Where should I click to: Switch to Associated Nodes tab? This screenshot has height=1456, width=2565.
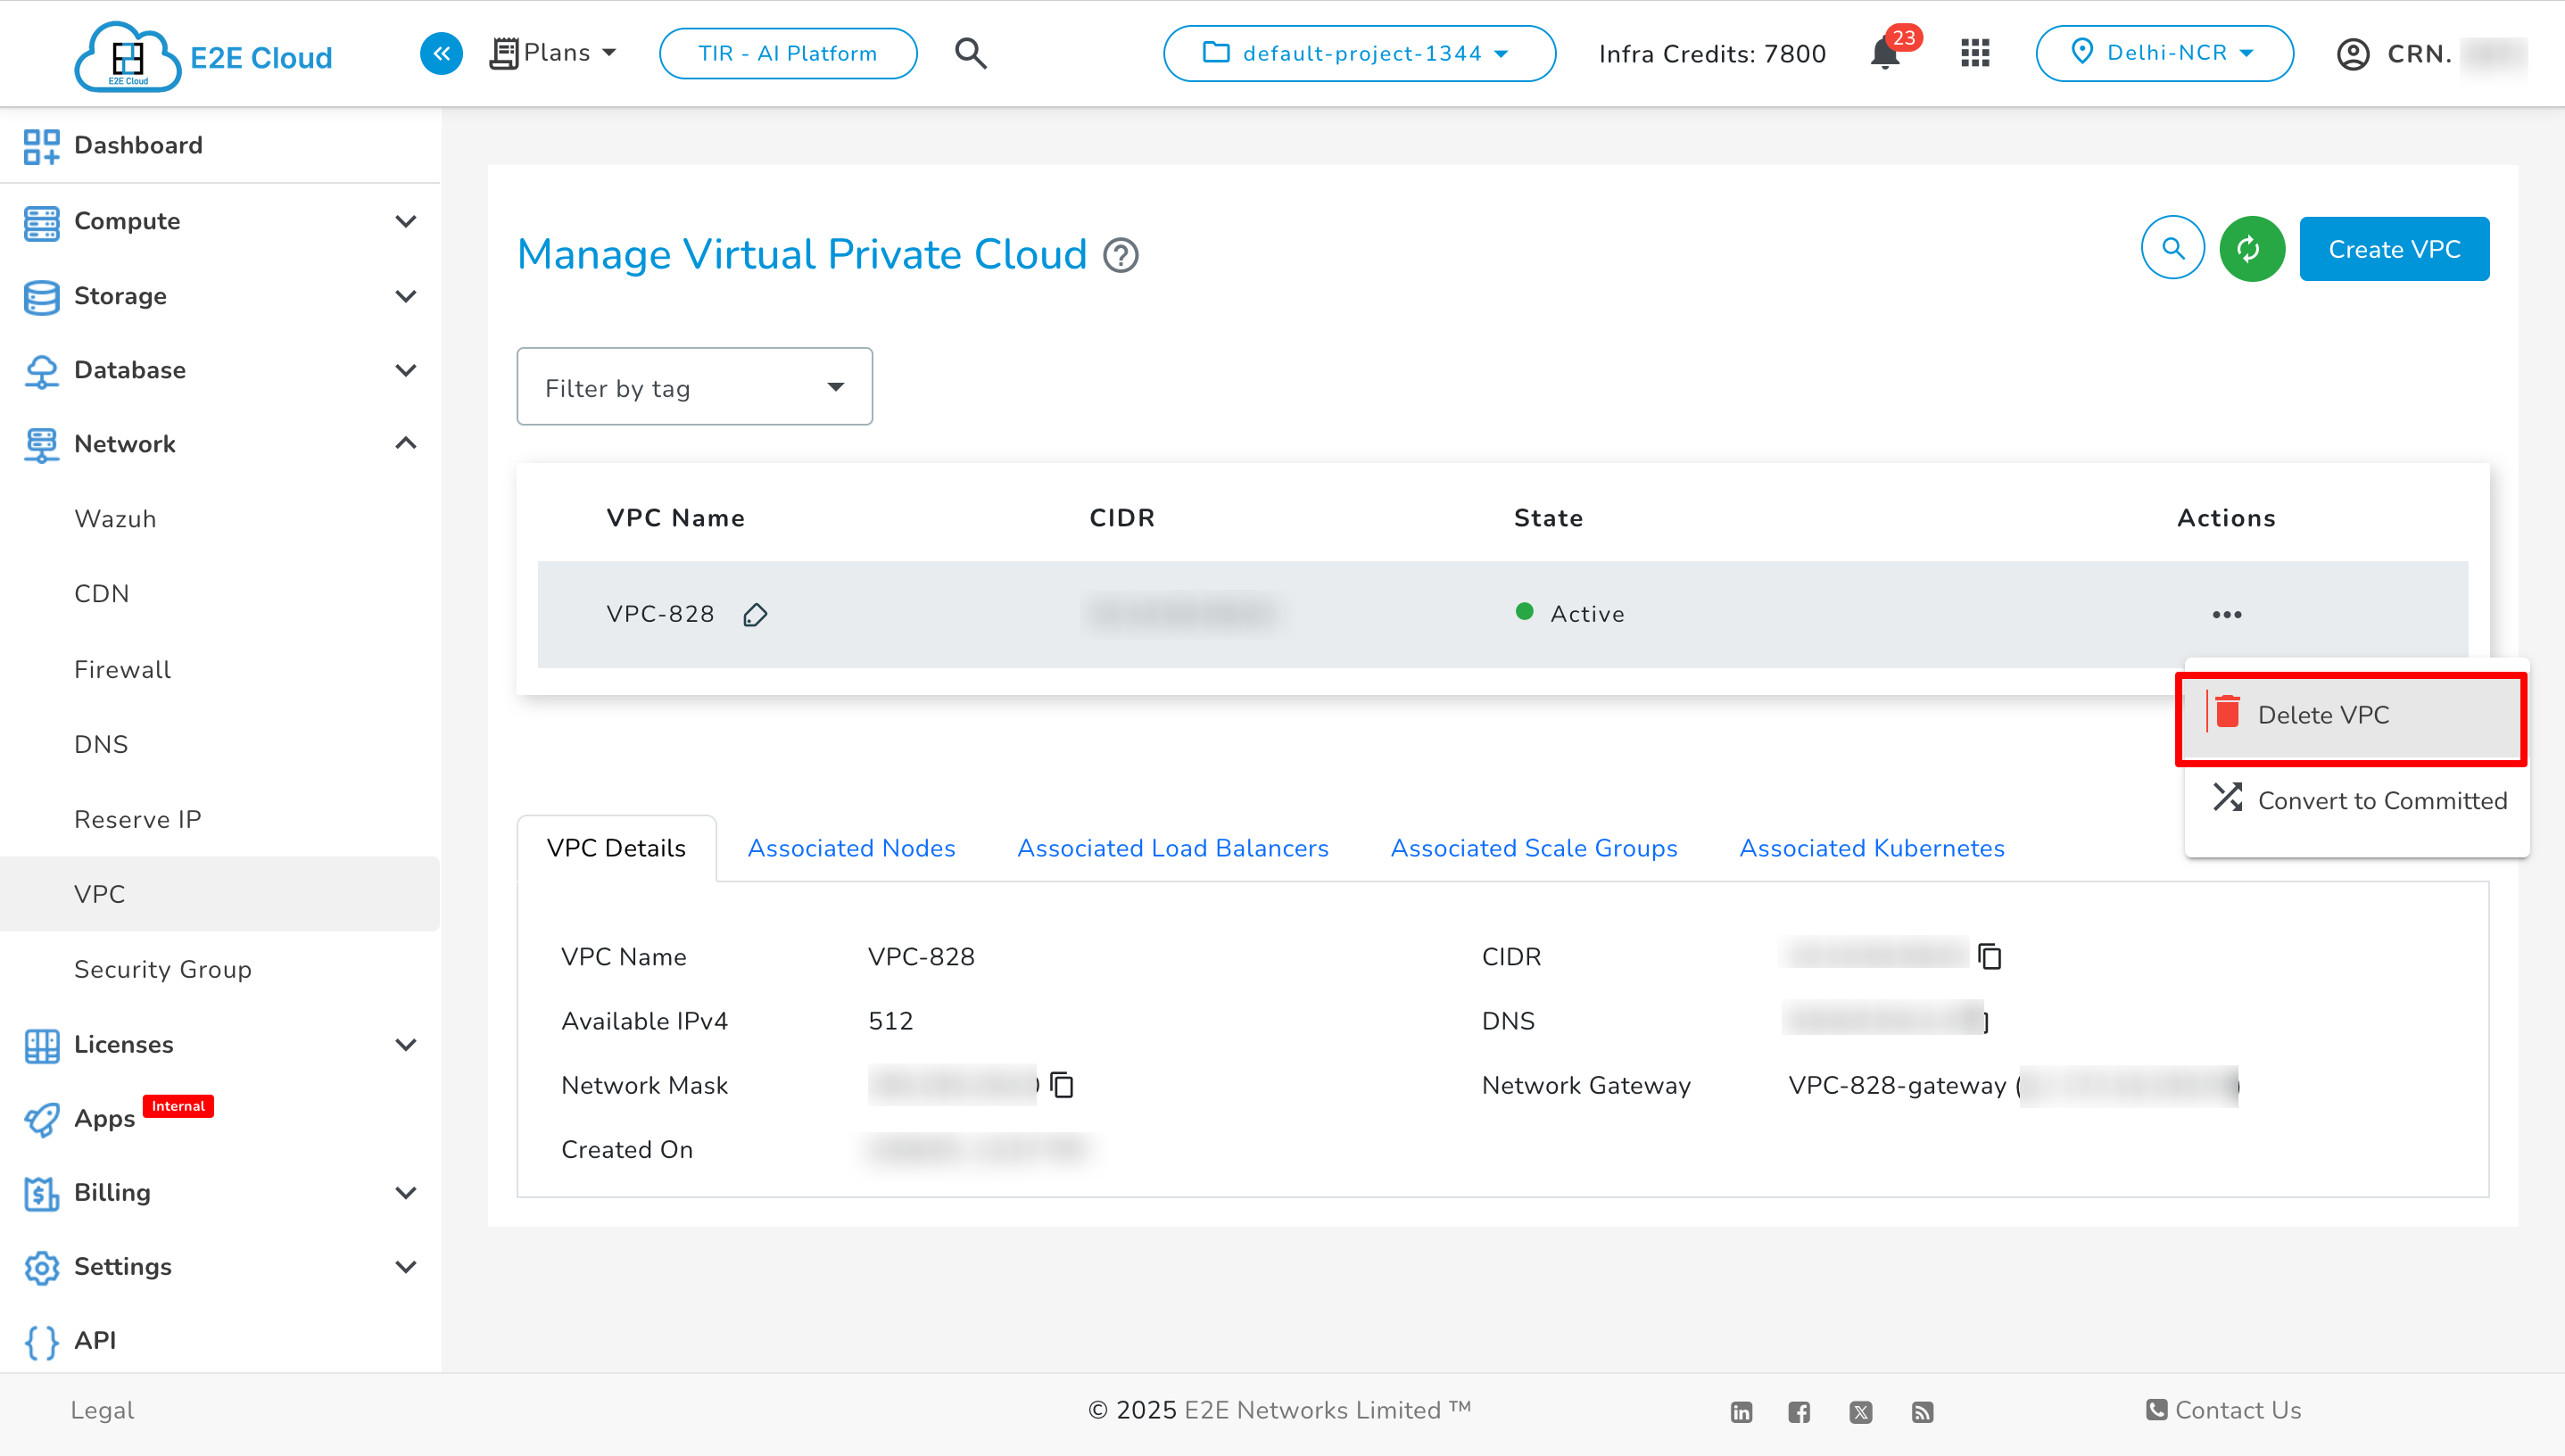pos(851,848)
